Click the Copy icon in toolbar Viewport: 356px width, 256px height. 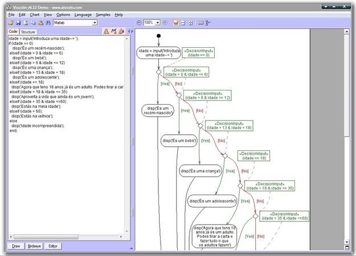tap(33, 23)
